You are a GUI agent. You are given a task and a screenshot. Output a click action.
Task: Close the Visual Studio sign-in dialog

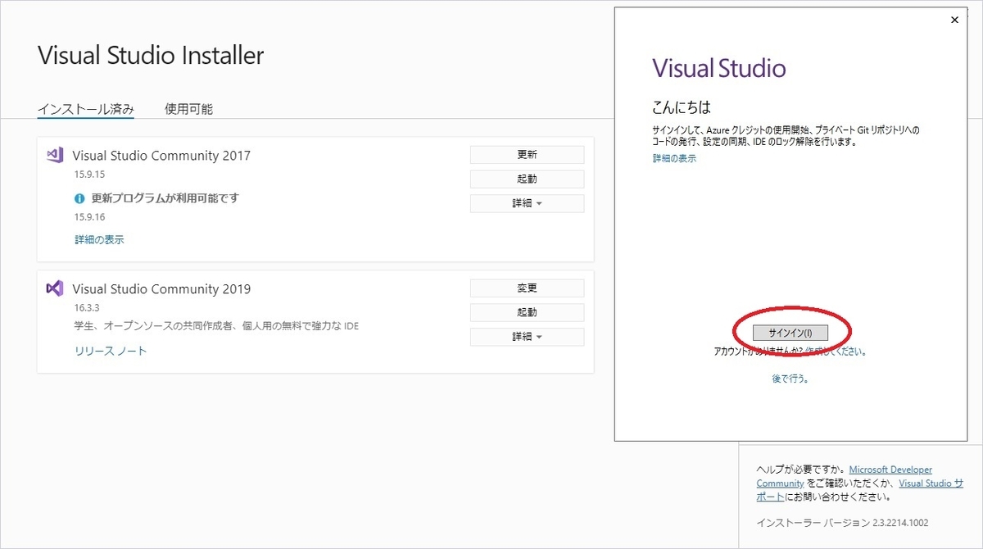[x=954, y=20]
